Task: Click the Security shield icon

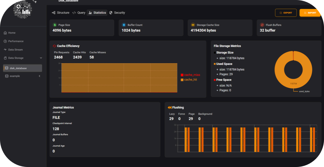Action: (111, 13)
